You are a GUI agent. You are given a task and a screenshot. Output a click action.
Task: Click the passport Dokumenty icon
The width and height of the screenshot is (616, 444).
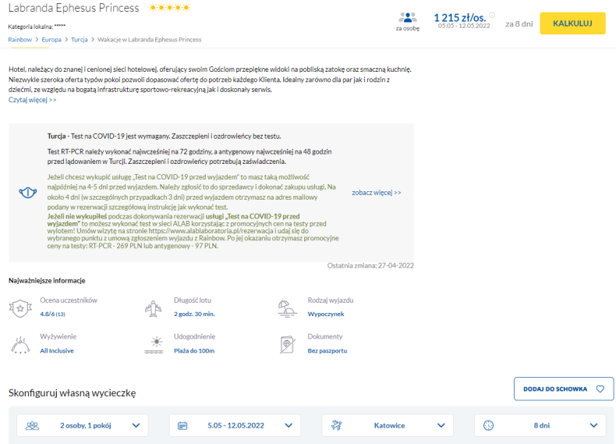(x=288, y=345)
